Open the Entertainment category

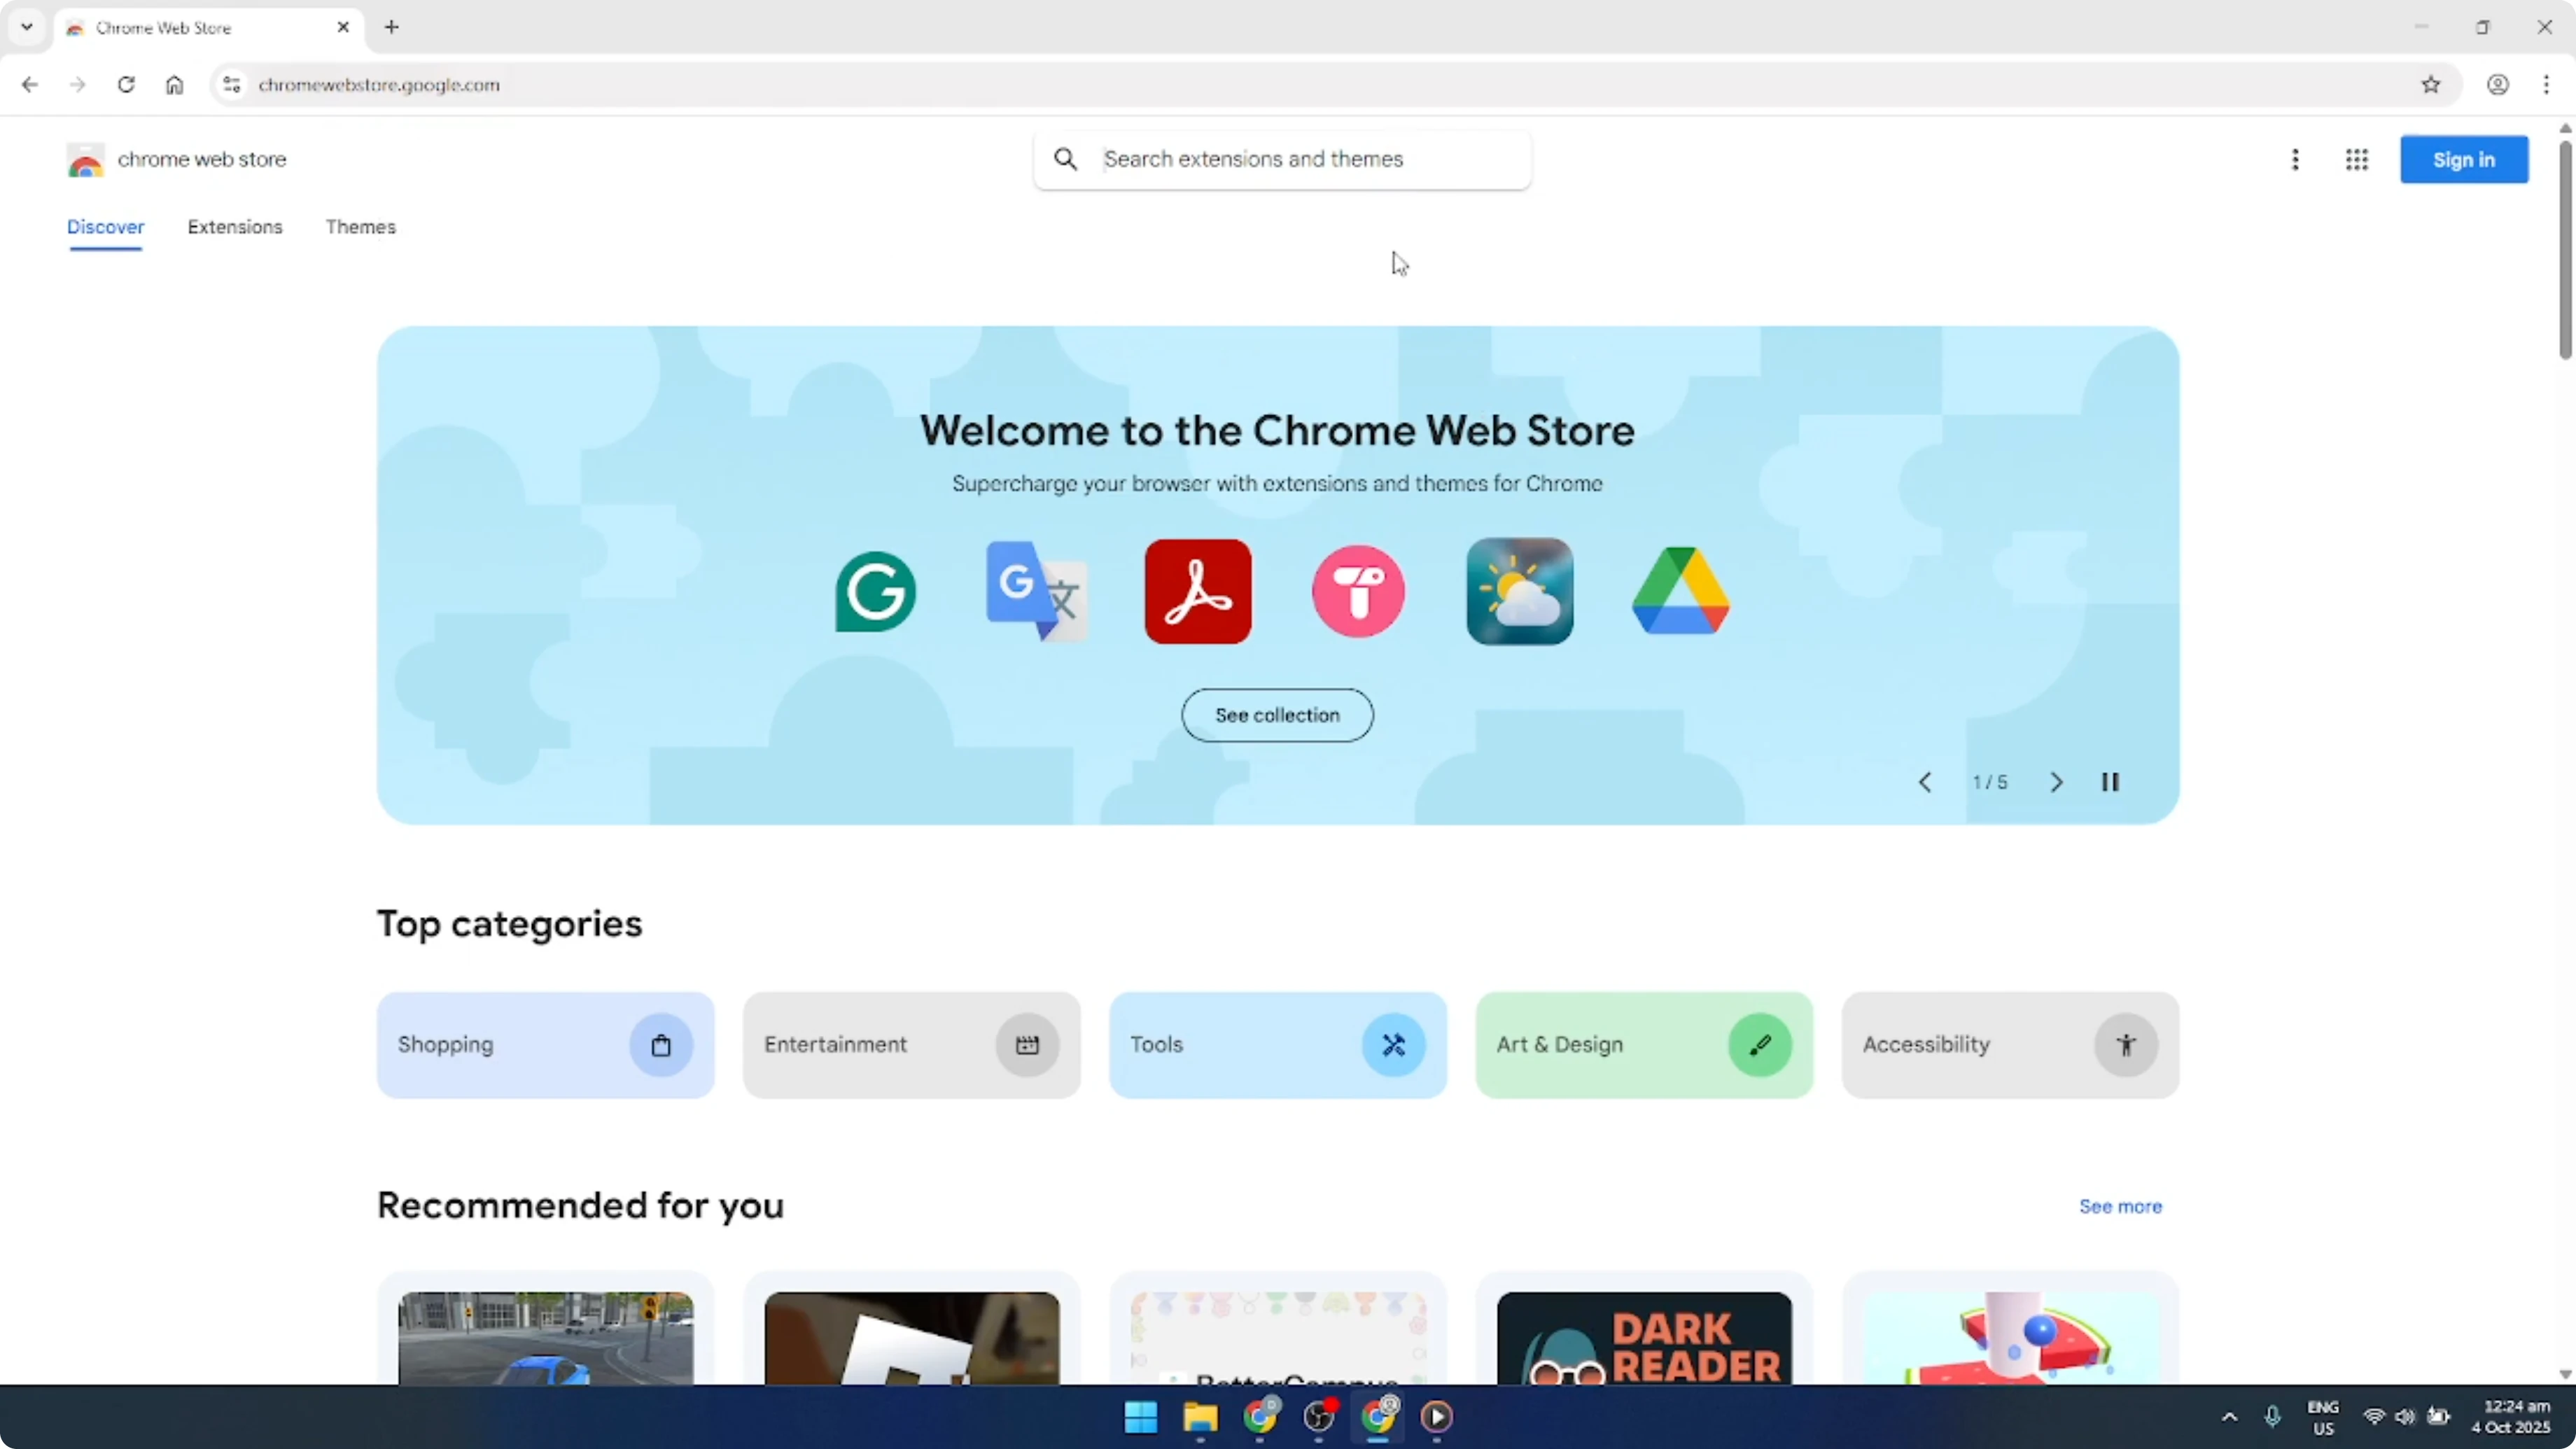[x=912, y=1045]
